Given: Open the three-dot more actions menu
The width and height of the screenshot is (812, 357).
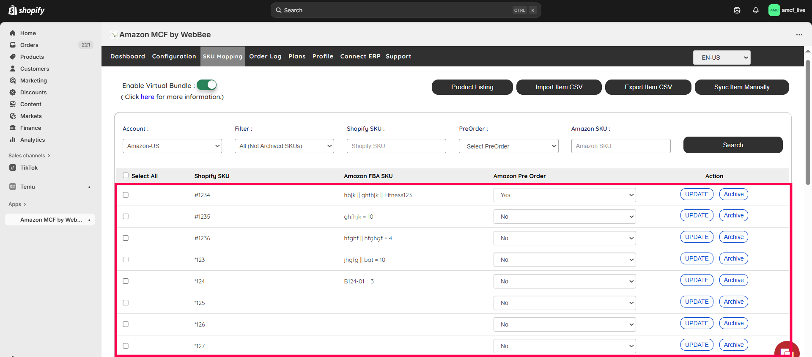Looking at the screenshot, I should 799,35.
